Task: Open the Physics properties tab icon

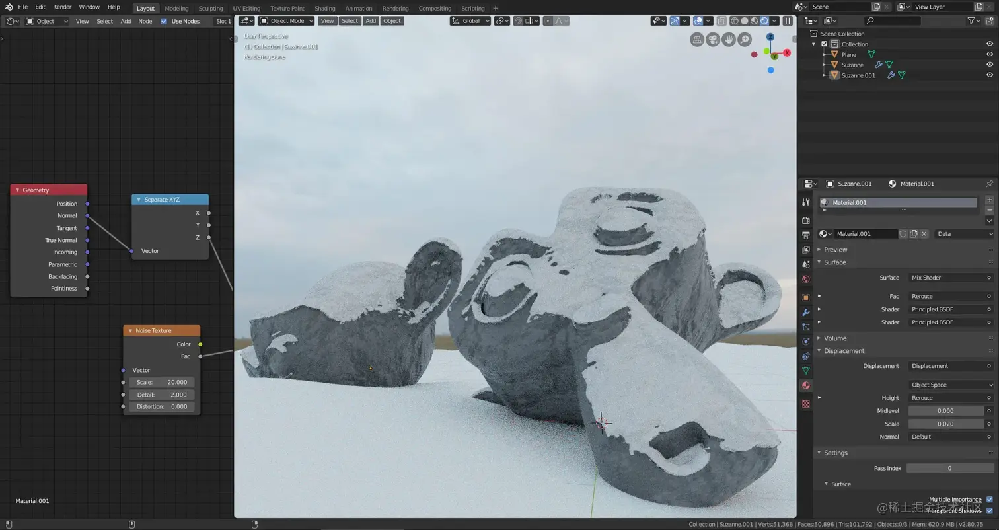Action: pyautogui.click(x=805, y=342)
